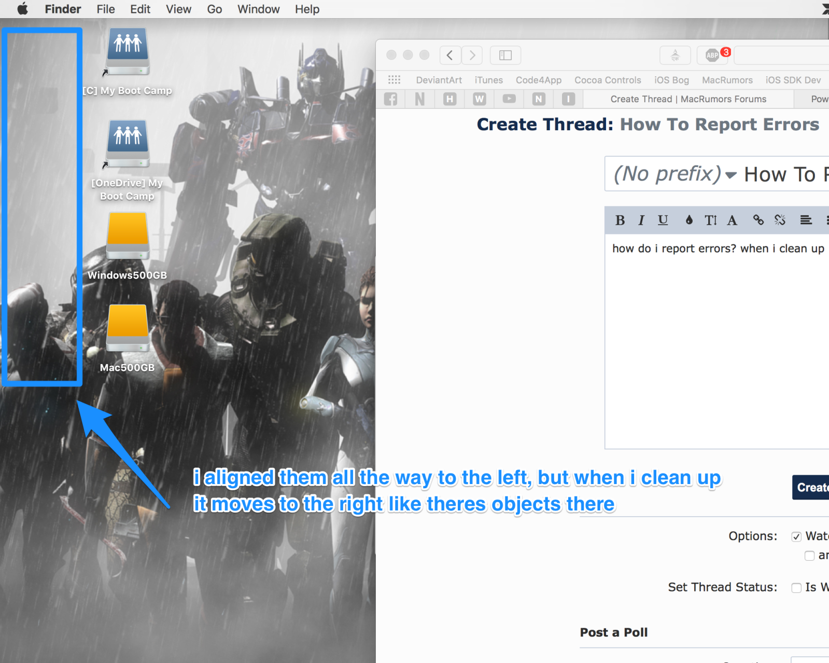Open the Window menu
Screen dimensions: 829x663
tap(258, 9)
